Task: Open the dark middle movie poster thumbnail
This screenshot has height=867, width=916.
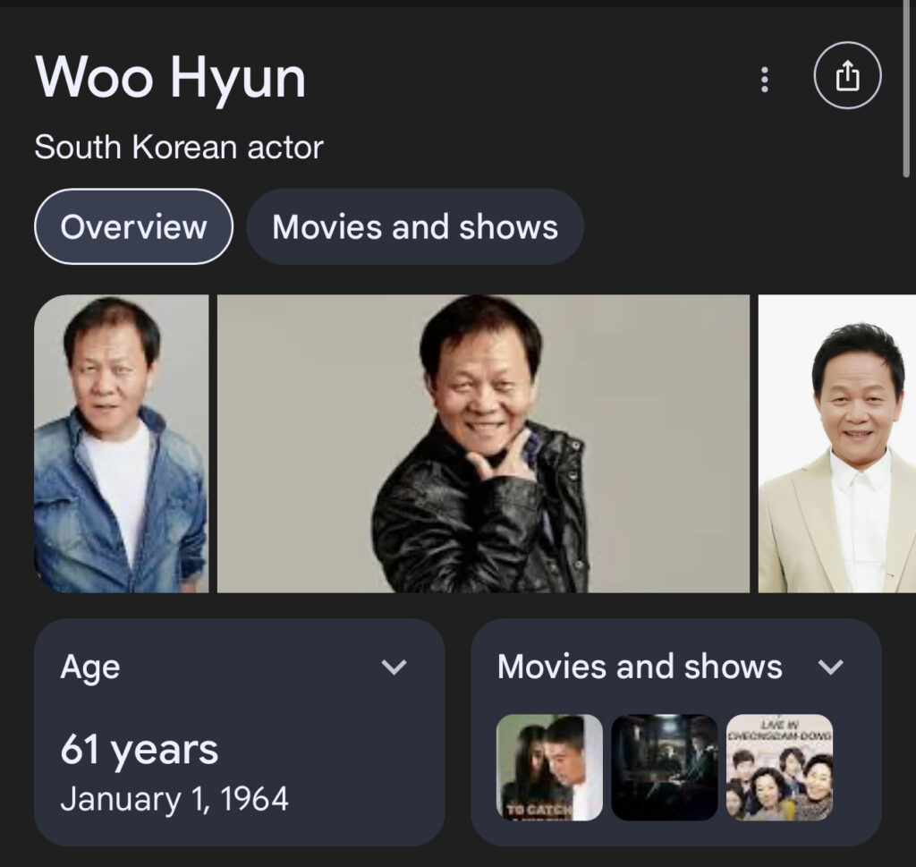Action: click(x=665, y=767)
